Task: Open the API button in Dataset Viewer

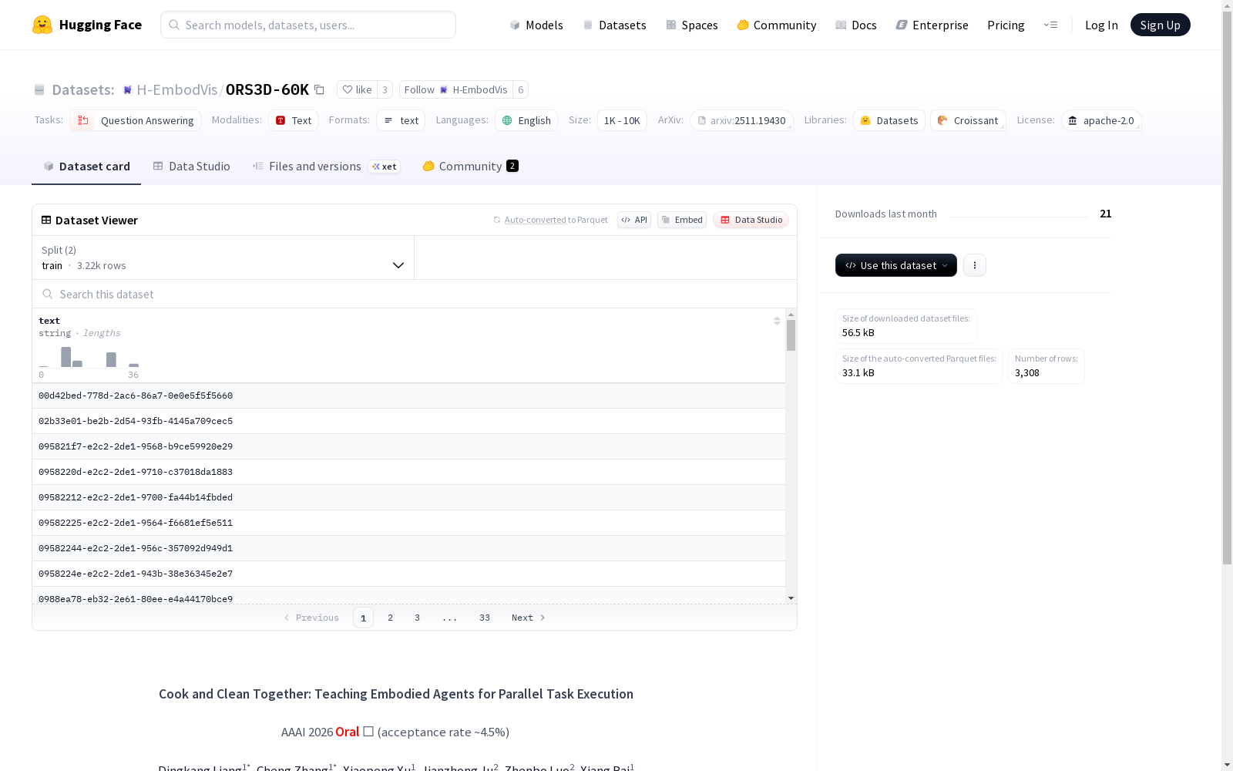Action: point(634,220)
